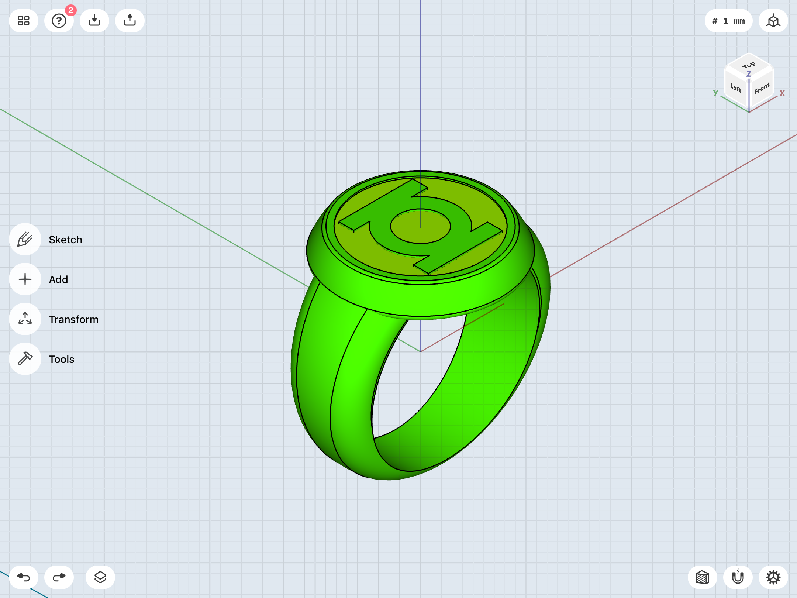Click the Tools label
Viewport: 797px width, 598px height.
(x=62, y=359)
